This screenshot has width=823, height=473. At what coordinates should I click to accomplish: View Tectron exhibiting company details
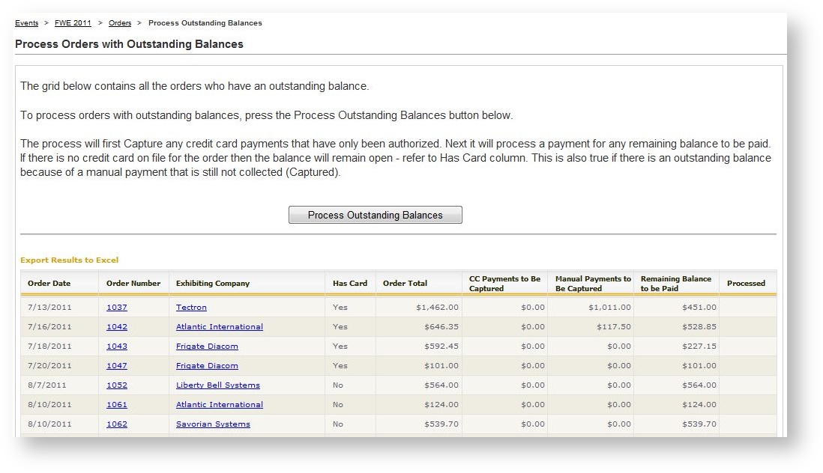191,307
